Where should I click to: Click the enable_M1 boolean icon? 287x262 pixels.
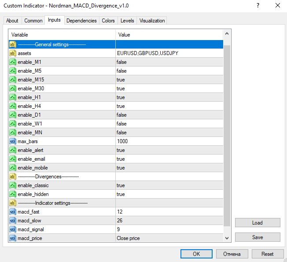click(x=13, y=62)
